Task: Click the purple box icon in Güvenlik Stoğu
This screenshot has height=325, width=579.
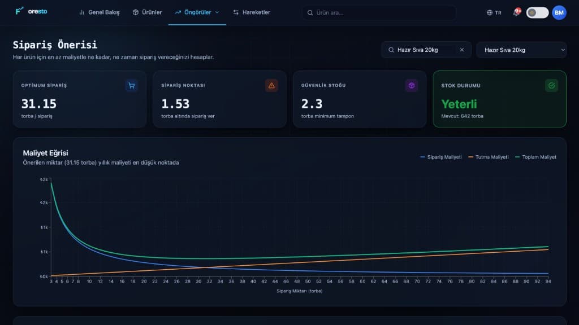Action: point(412,86)
